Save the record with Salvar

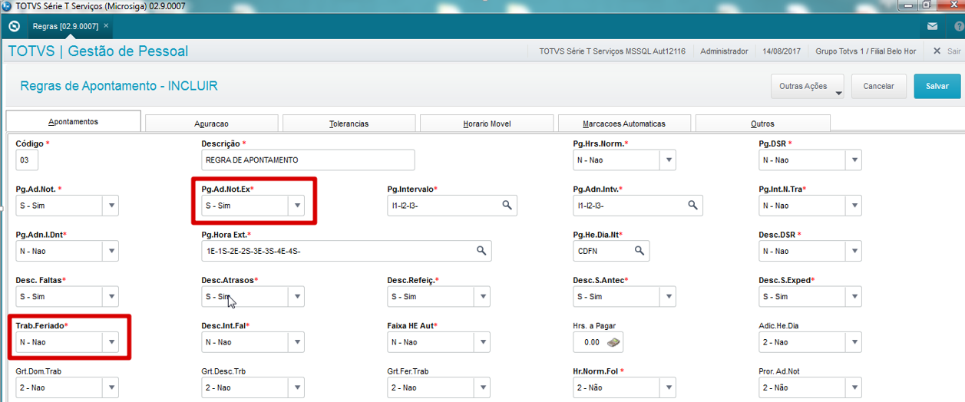tap(937, 86)
